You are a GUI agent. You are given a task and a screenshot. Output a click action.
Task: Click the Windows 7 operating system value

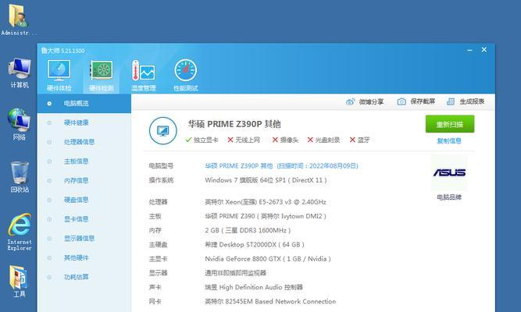[266, 180]
